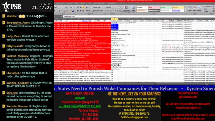The width and height of the screenshot is (215, 121).
Task: Toggle Merge & Center
Action: pos(98,11)
